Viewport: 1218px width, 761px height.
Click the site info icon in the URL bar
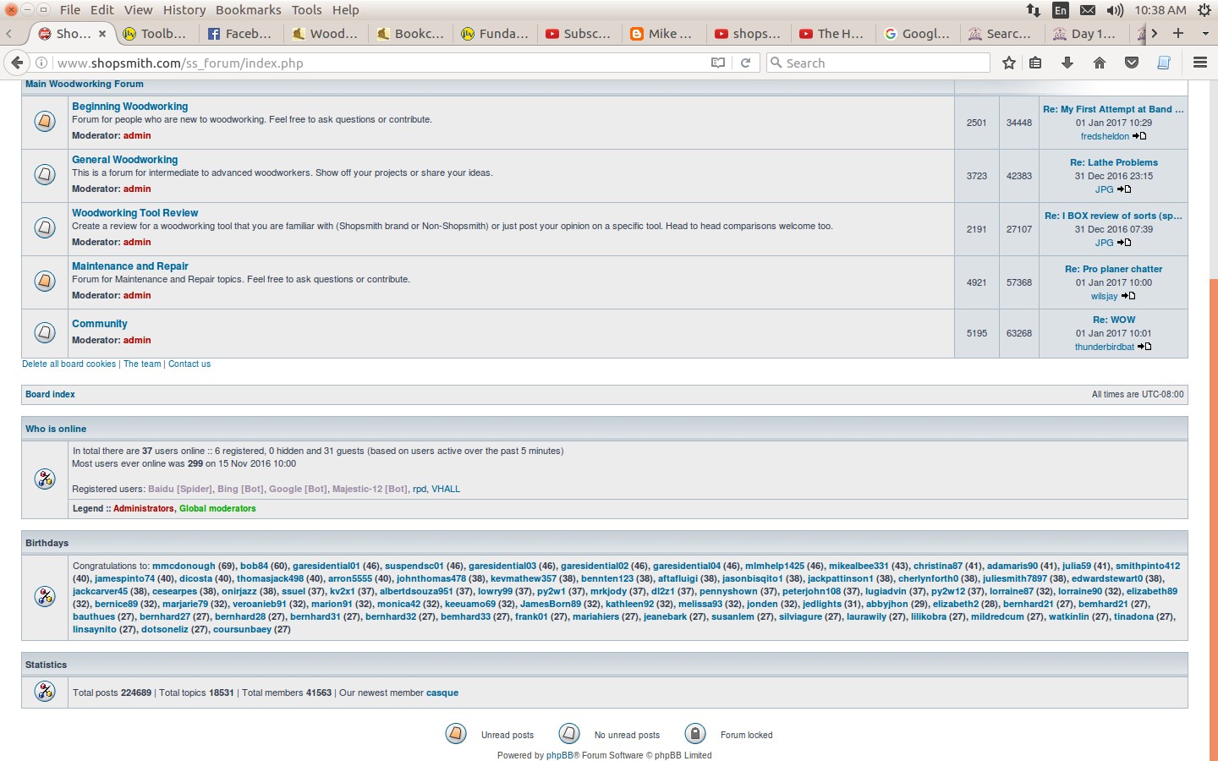41,63
